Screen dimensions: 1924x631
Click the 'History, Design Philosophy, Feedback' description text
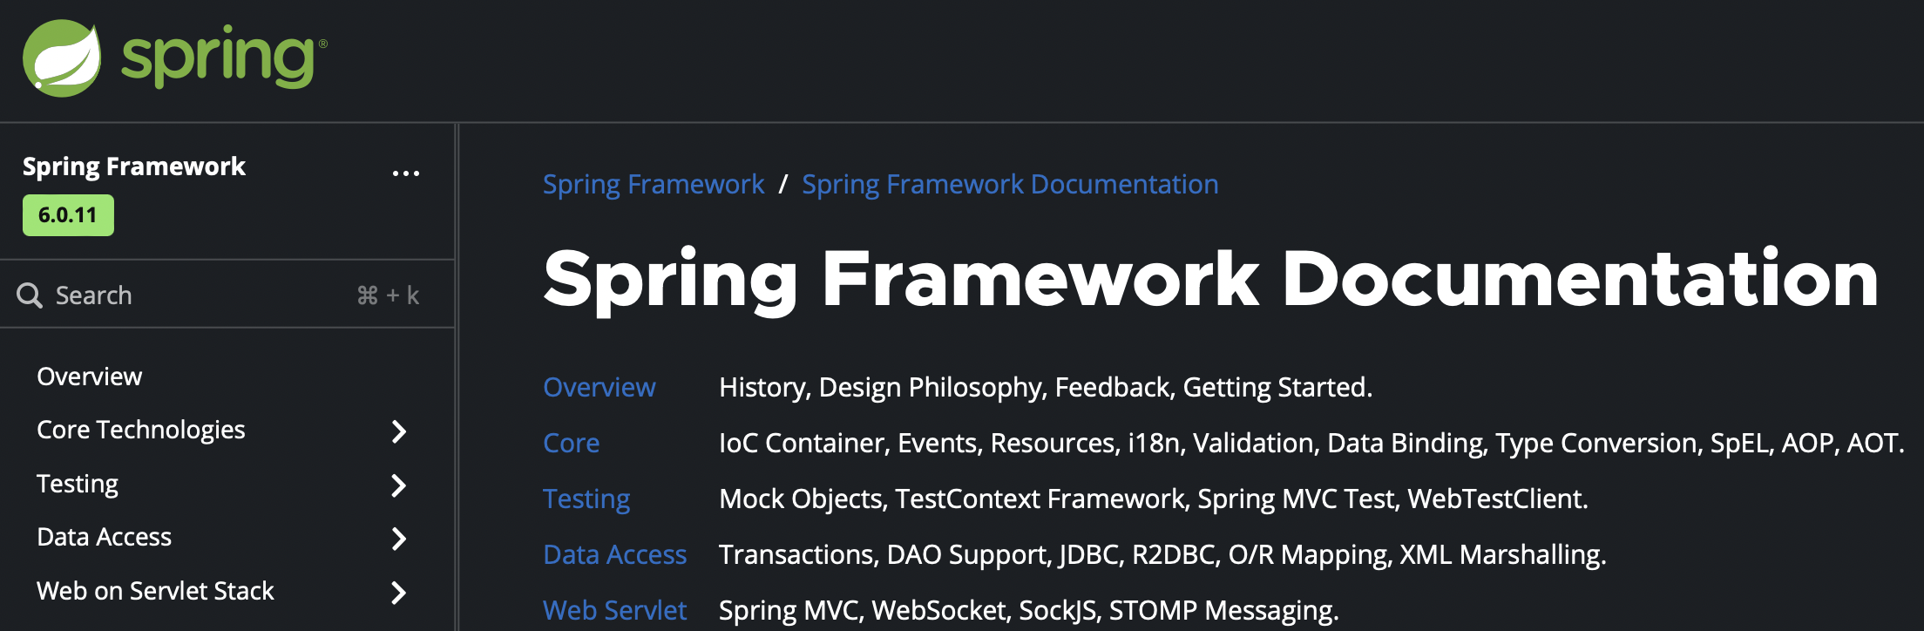tap(1046, 387)
